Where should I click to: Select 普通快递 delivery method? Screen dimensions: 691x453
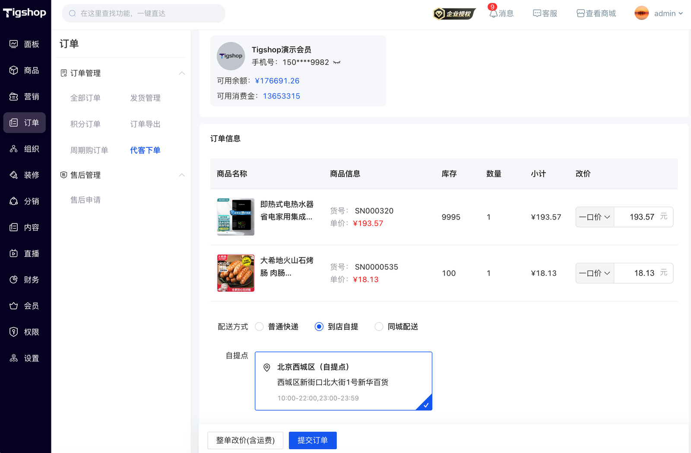pos(259,327)
